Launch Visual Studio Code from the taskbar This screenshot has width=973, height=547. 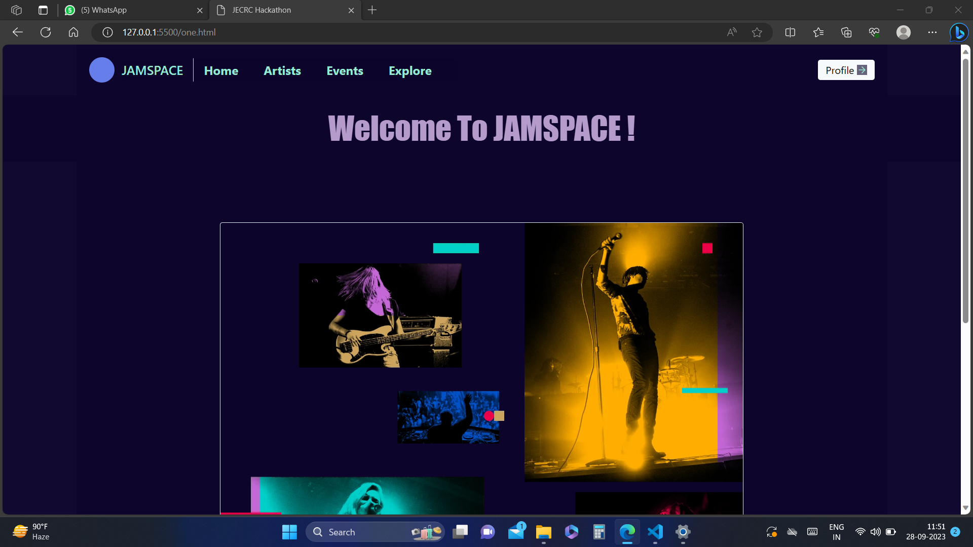pyautogui.click(x=655, y=532)
